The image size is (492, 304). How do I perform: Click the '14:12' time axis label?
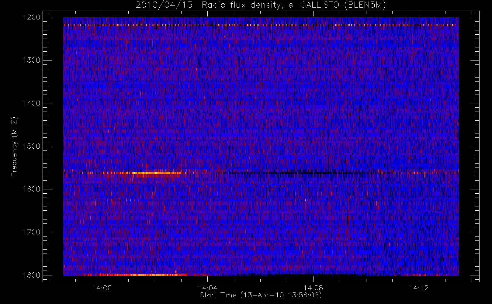pos(419,288)
